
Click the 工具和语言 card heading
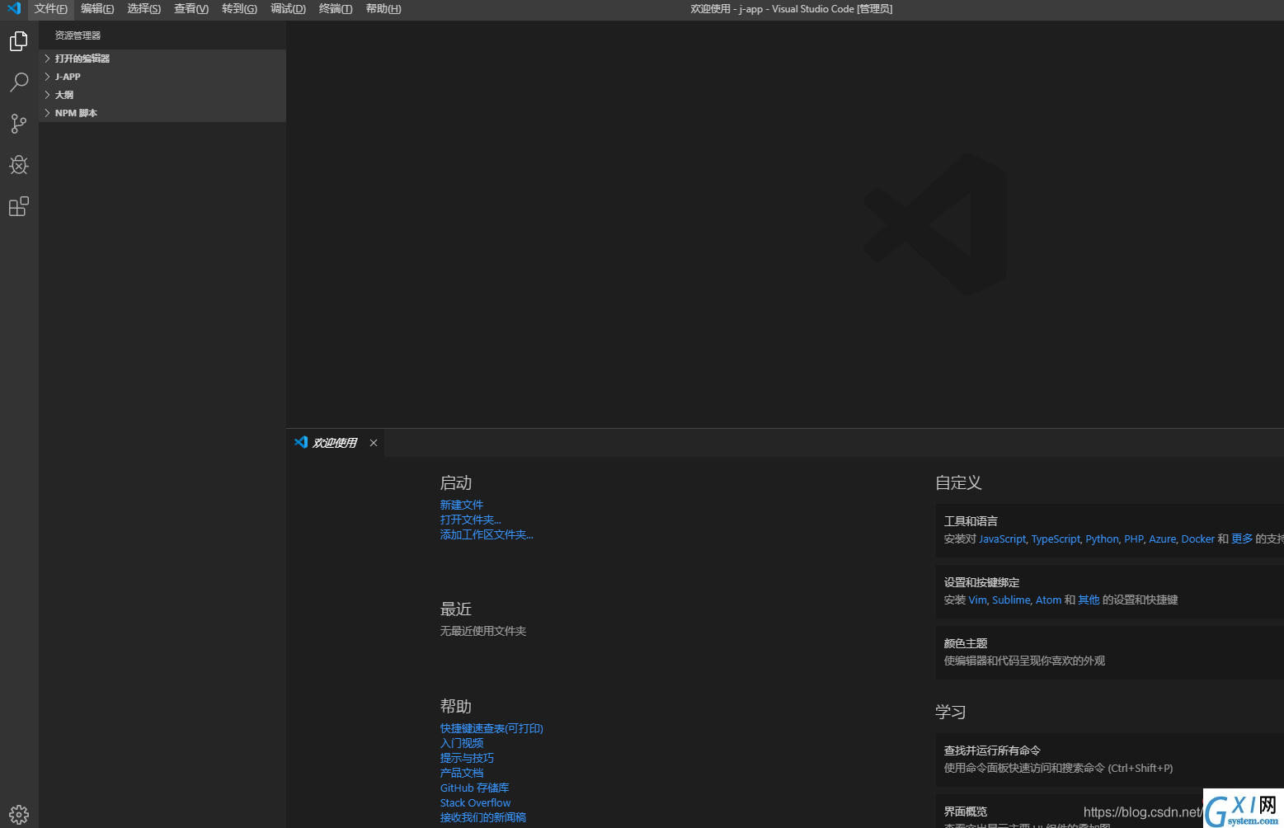[x=971, y=521]
